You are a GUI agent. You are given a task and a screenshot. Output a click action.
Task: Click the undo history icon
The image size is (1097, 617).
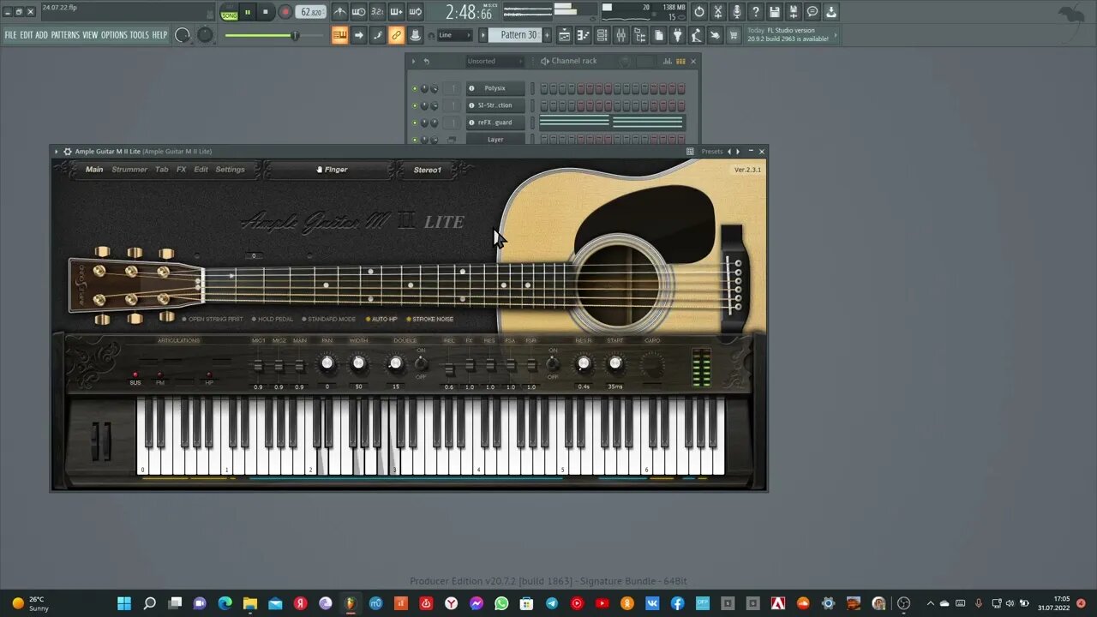(699, 12)
